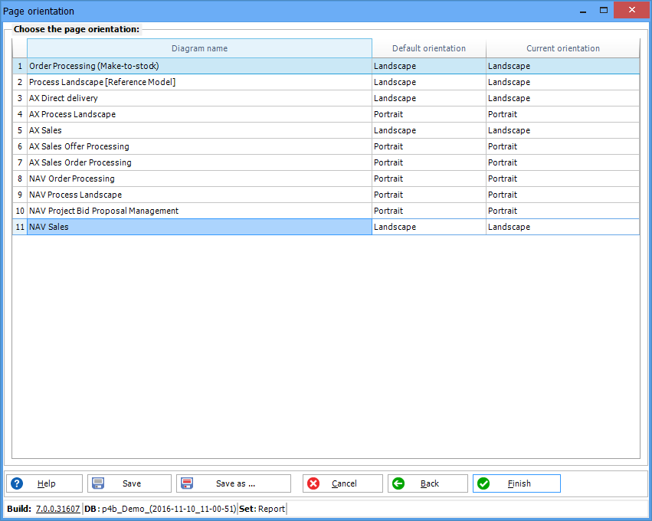Click current orientation of NAV Project Bid Proposal
Screen dimensions: 652x521
[x=562, y=211]
